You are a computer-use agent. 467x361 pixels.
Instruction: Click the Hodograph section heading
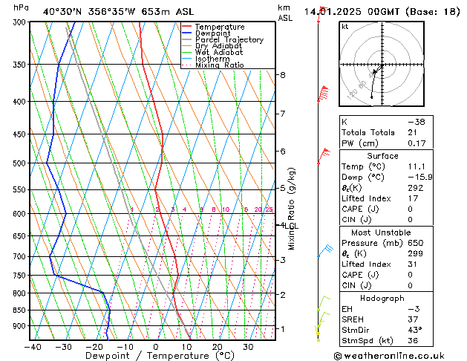click(x=382, y=299)
